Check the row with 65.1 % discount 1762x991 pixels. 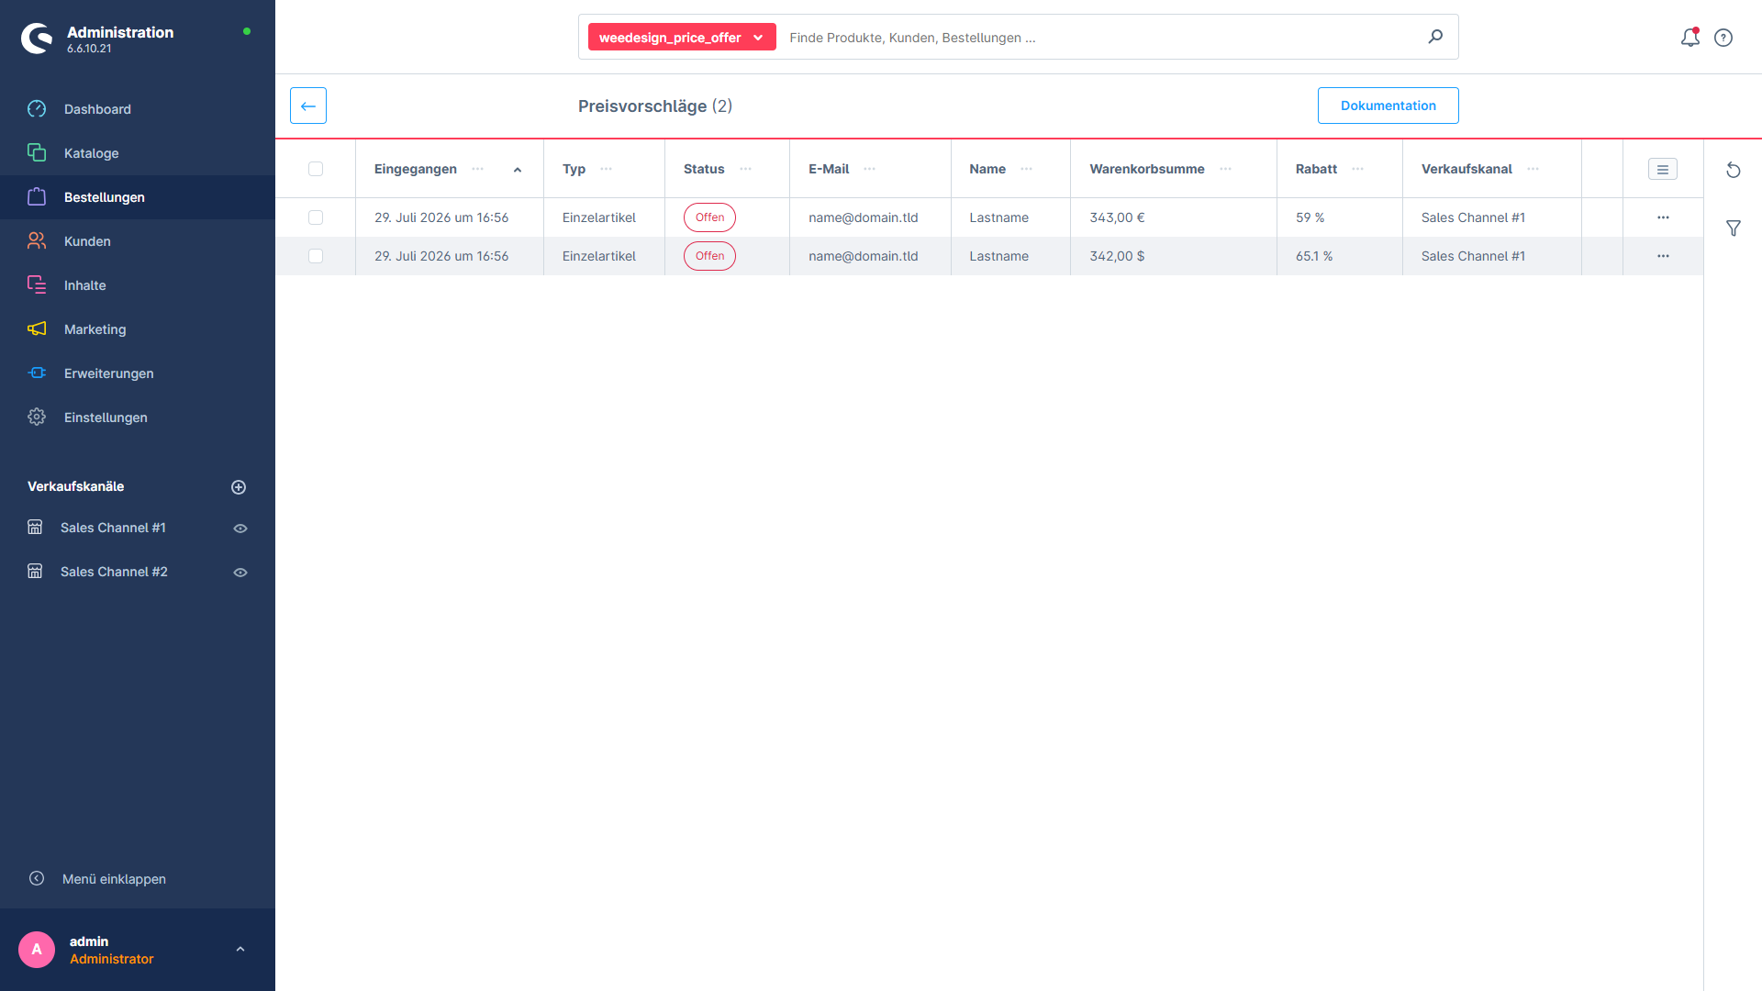[x=316, y=256]
